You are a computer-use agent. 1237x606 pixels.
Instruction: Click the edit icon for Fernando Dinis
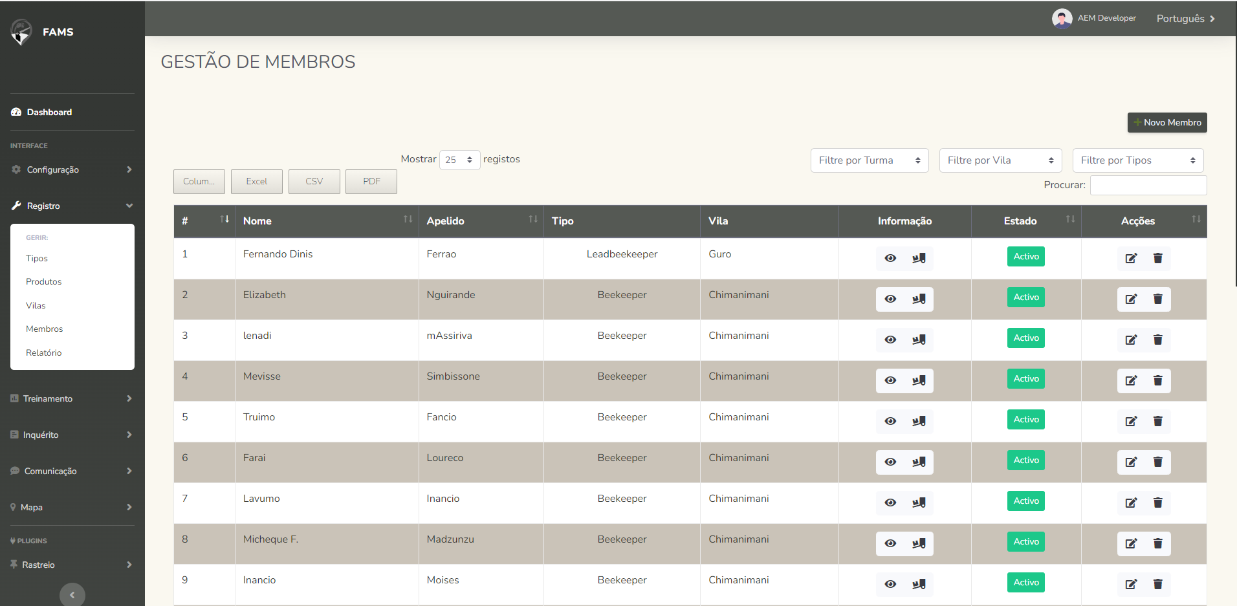1131,258
